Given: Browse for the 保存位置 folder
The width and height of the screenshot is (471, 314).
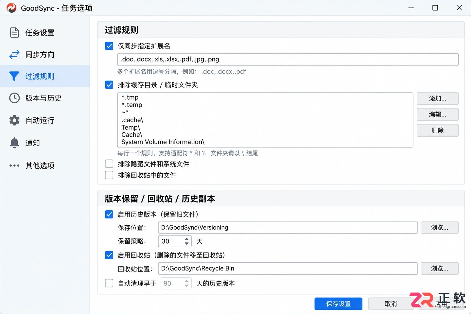Looking at the screenshot, I should (x=440, y=228).
